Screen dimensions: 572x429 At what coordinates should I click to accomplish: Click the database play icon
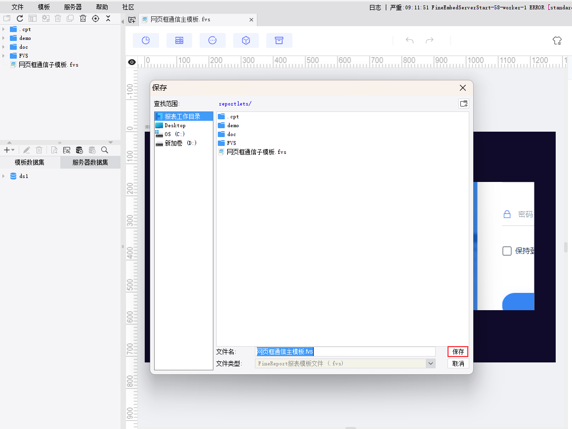[x=79, y=150]
